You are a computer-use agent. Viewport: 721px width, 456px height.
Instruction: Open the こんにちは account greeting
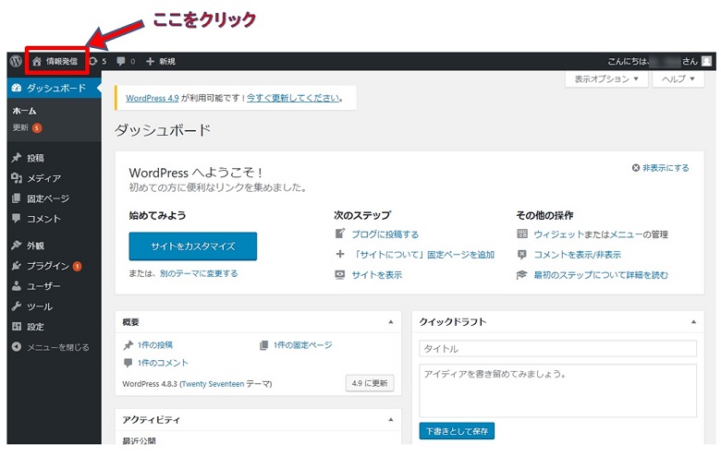(653, 61)
